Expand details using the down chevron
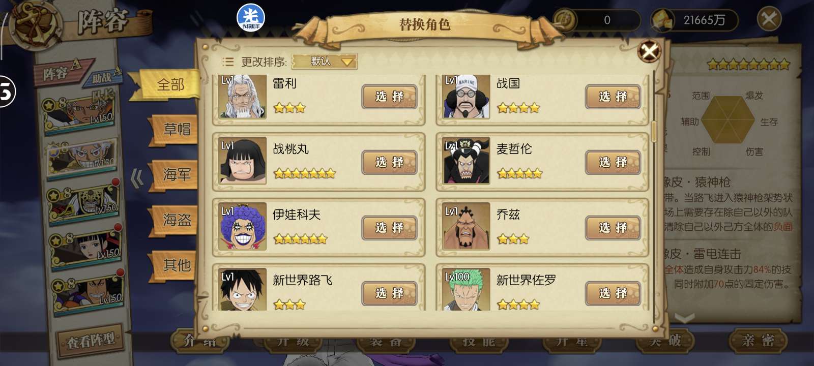 [x=684, y=319]
